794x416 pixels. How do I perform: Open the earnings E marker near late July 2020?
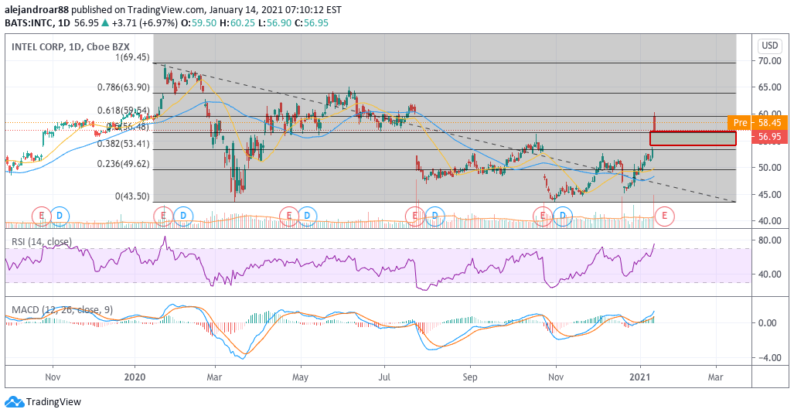[x=414, y=217]
